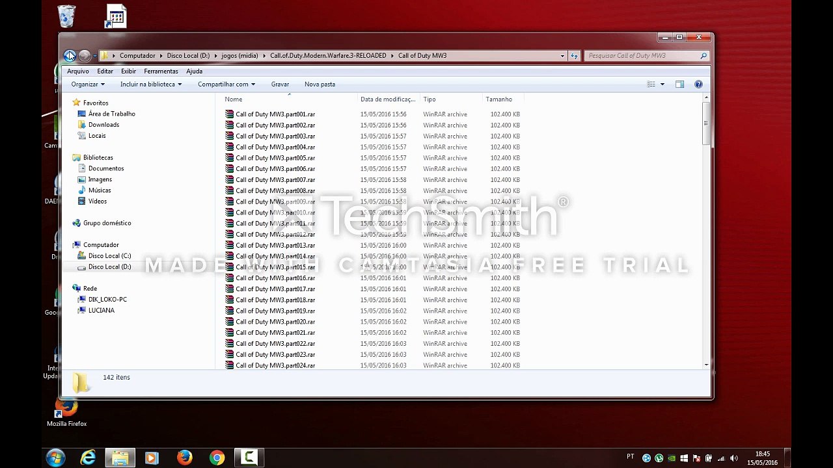Open Compartilhar com dropdown
The height and width of the screenshot is (468, 833).
click(226, 84)
